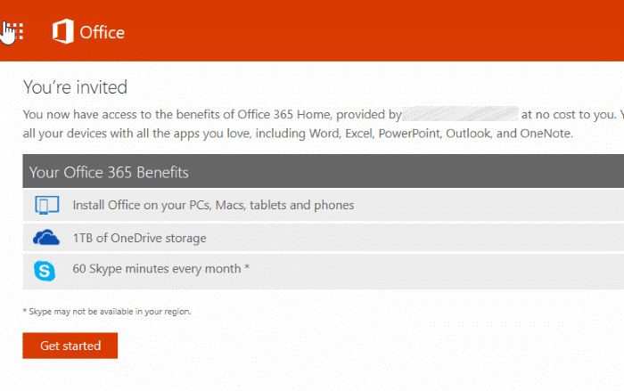Click the Office logo icon

tap(63, 31)
